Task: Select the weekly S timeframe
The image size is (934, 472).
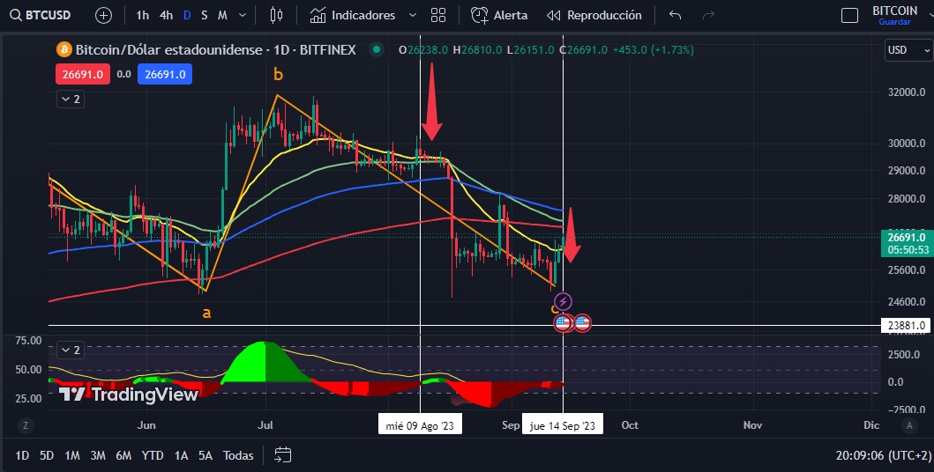Action: point(205,16)
